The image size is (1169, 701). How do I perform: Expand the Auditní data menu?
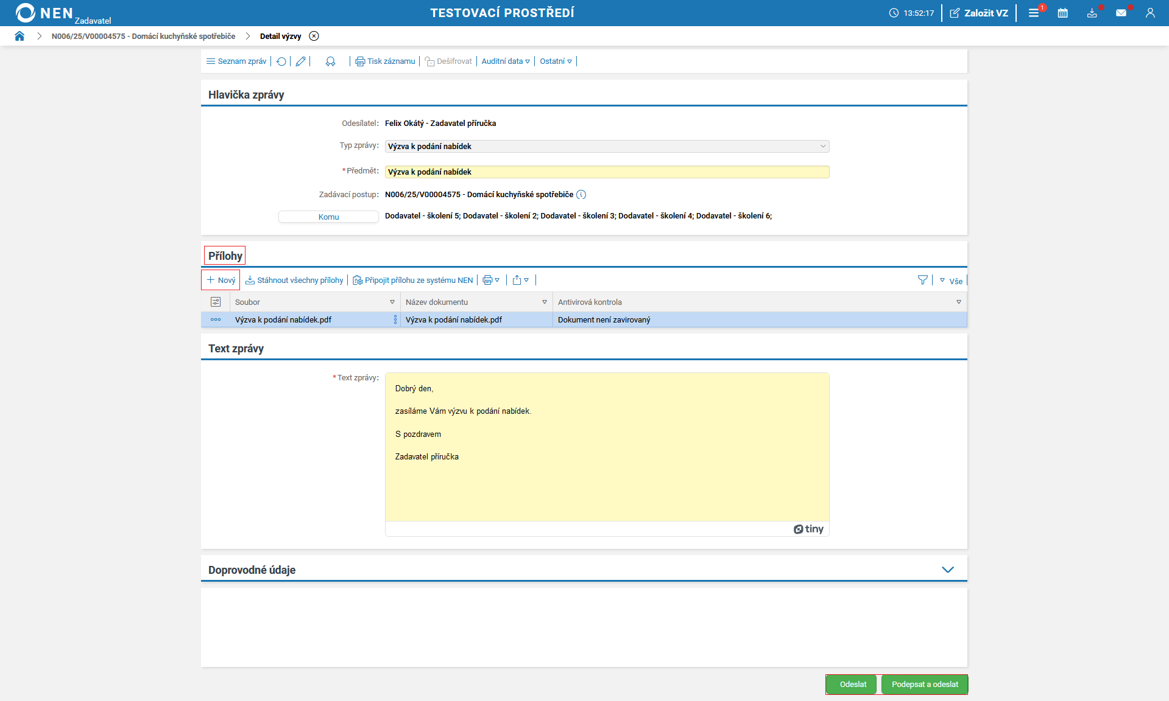point(505,61)
